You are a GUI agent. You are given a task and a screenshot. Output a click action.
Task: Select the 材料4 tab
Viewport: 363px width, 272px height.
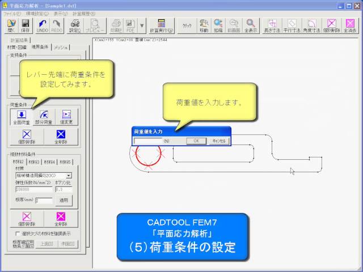(x=49, y=162)
